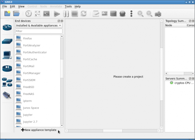The height and width of the screenshot is (140, 195).
Task: Click the Node column header
Action: [x=175, y=25]
